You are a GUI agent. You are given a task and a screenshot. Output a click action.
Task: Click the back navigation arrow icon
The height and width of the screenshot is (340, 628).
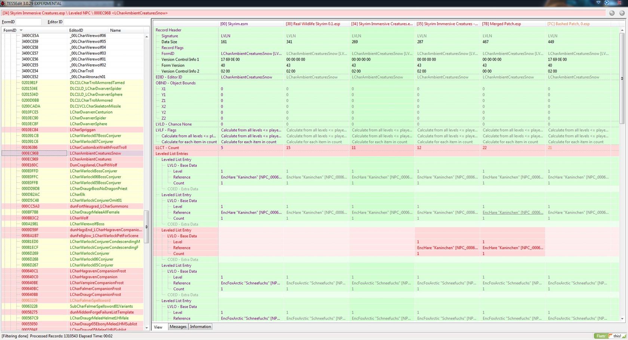[x=612, y=13]
